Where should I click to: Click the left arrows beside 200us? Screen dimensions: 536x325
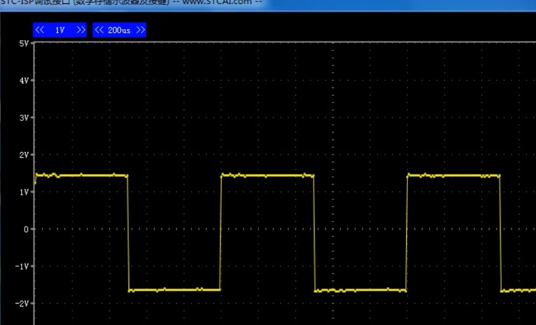(99, 30)
